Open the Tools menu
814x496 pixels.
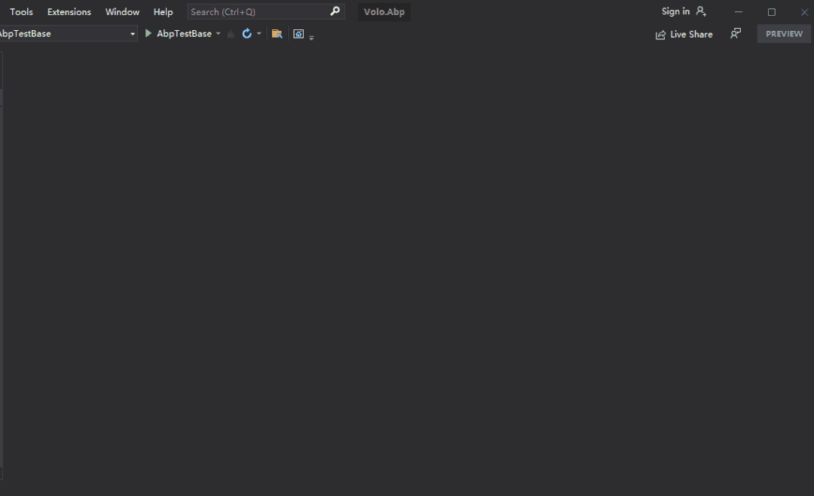coord(21,11)
